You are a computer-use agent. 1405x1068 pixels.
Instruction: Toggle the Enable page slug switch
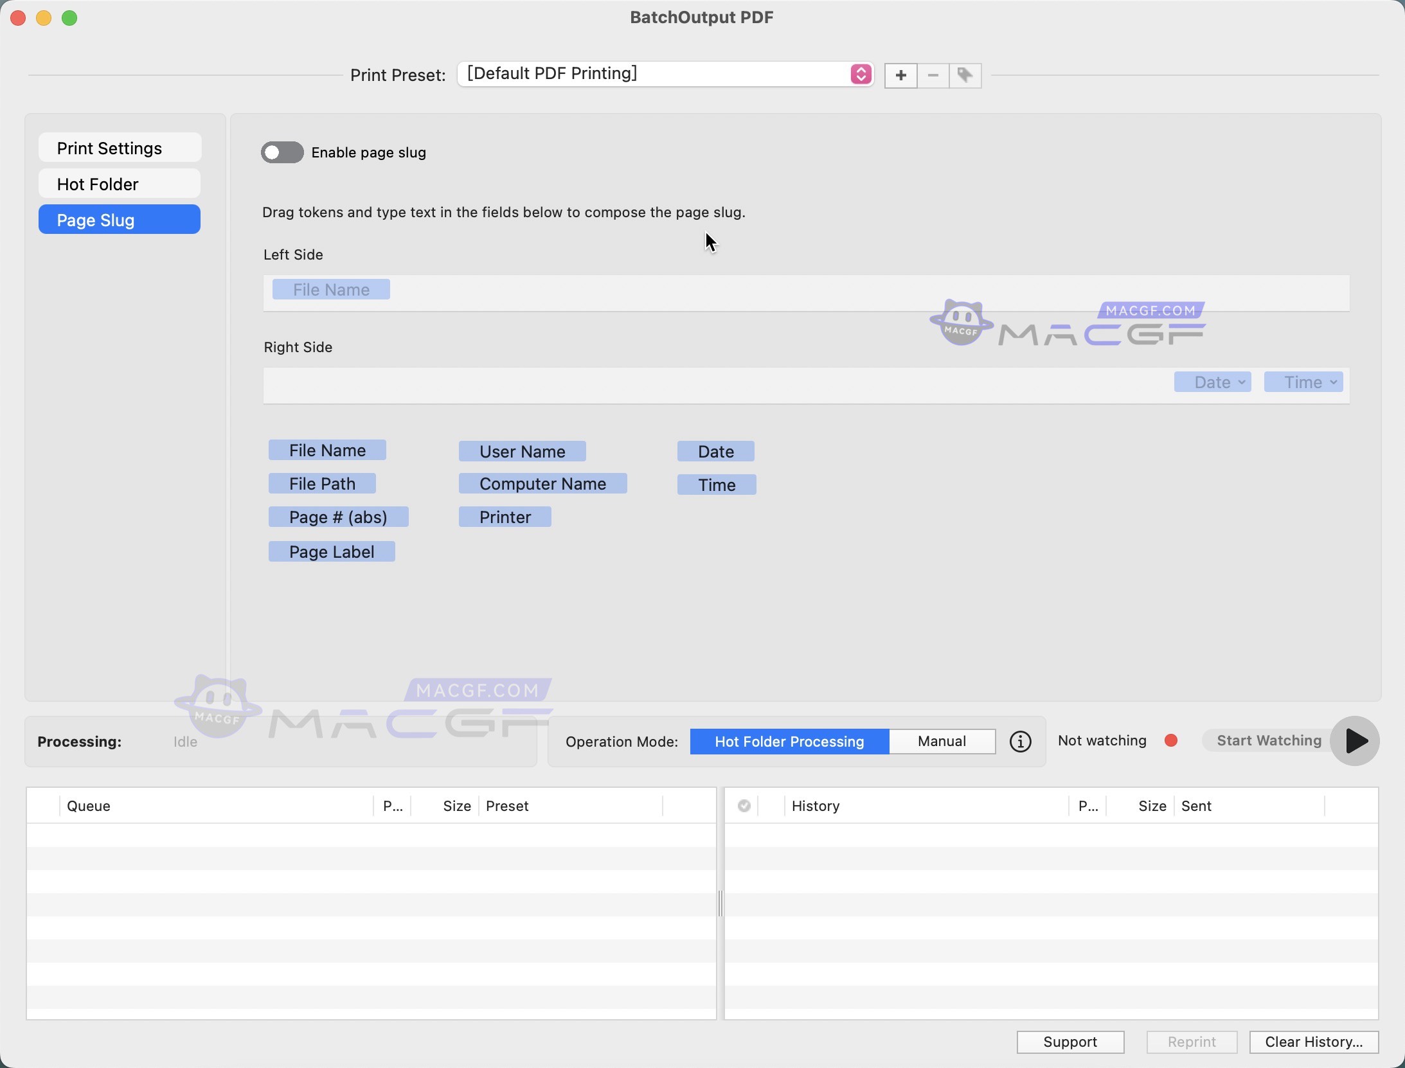point(282,152)
